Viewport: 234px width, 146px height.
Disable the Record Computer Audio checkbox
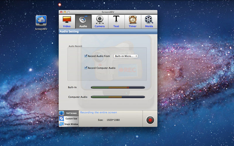point(86,68)
